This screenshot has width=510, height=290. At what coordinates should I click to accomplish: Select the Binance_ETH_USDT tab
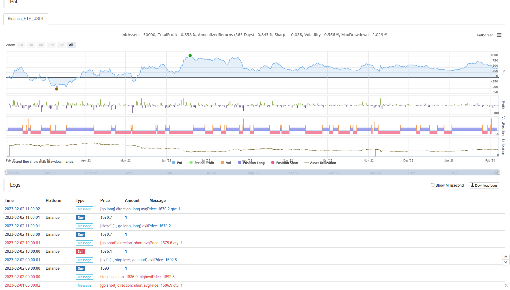point(26,19)
